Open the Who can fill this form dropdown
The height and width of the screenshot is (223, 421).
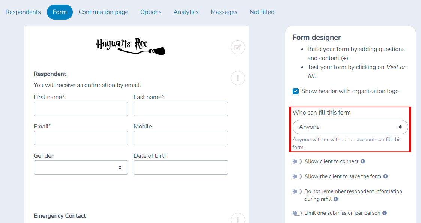350,127
